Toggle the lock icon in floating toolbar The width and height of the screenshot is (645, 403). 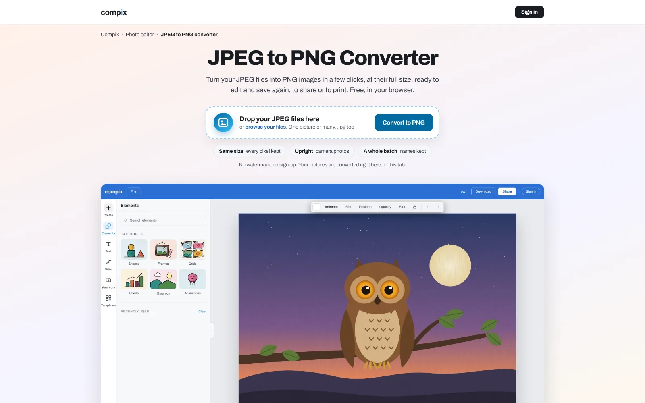point(414,207)
